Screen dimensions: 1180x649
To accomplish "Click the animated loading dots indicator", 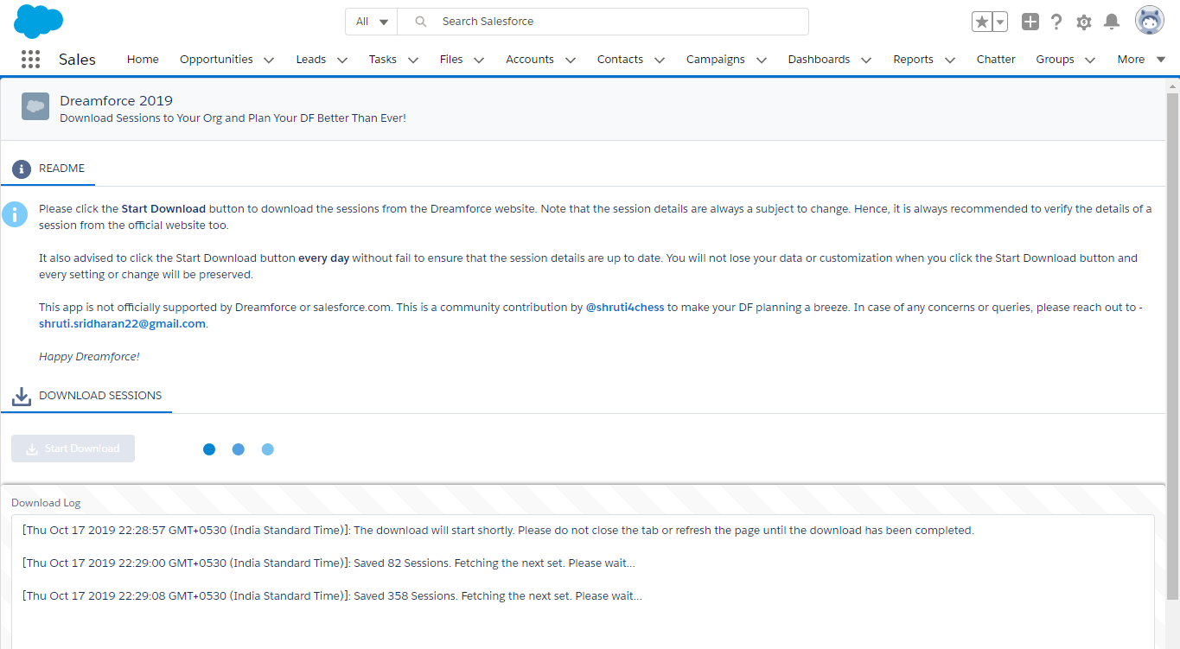I will [x=238, y=449].
